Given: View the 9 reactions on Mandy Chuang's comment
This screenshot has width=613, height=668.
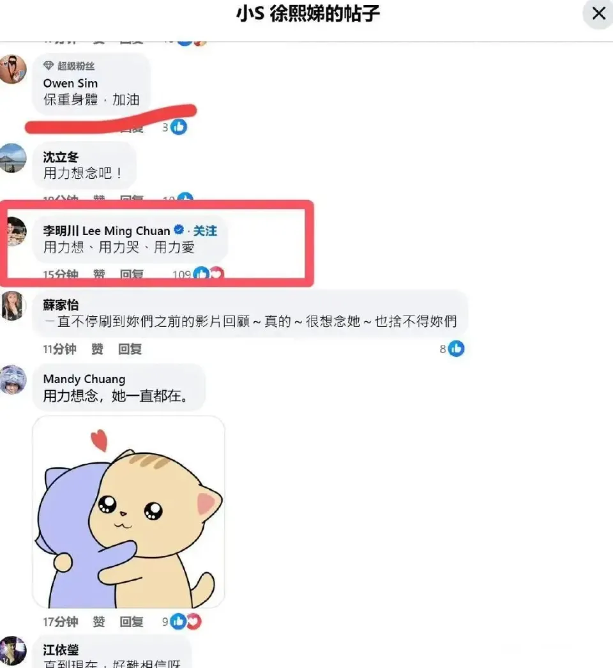Looking at the screenshot, I should [181, 621].
